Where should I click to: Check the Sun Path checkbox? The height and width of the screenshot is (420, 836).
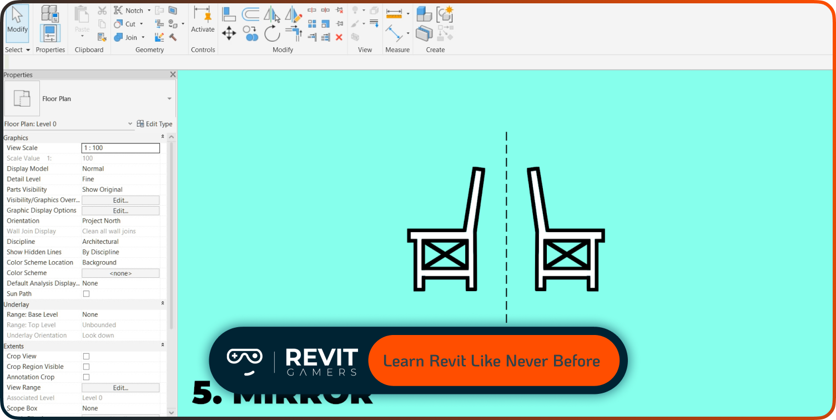tap(85, 293)
